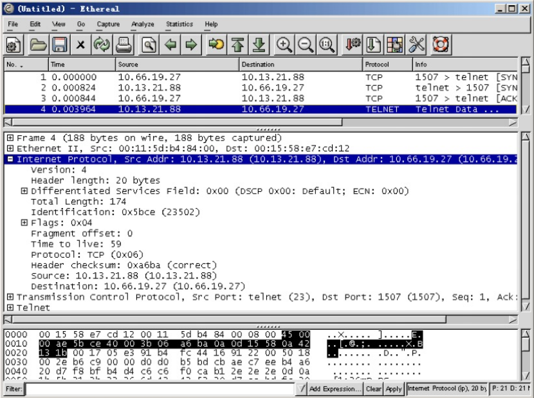The image size is (534, 398).
Task: Reset zoom to 1:1 normal size
Action: tap(327, 44)
